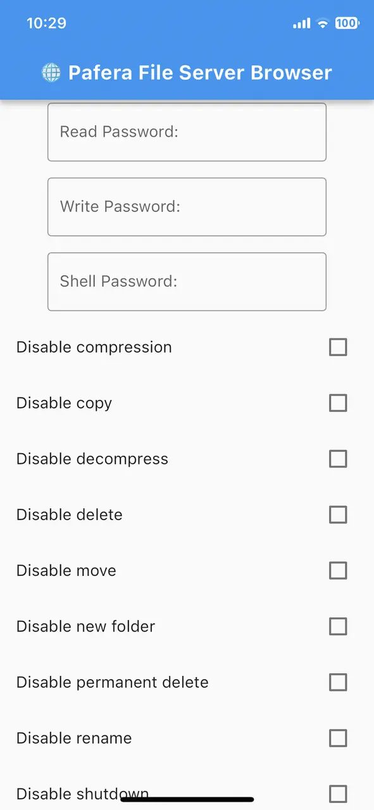Viewport: 374px width, 810px height.
Task: Check the Disable permanent delete box
Action: coord(338,682)
